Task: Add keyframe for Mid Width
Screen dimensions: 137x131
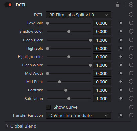Action: pyautogui.click(x=121, y=73)
